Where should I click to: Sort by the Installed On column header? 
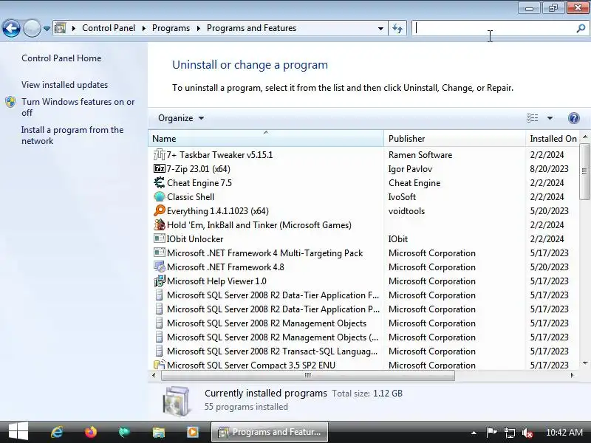pos(553,138)
